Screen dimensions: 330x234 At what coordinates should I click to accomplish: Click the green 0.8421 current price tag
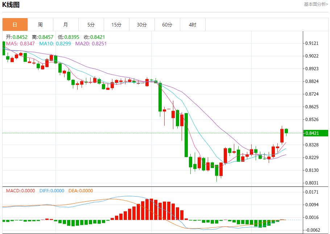(316, 133)
